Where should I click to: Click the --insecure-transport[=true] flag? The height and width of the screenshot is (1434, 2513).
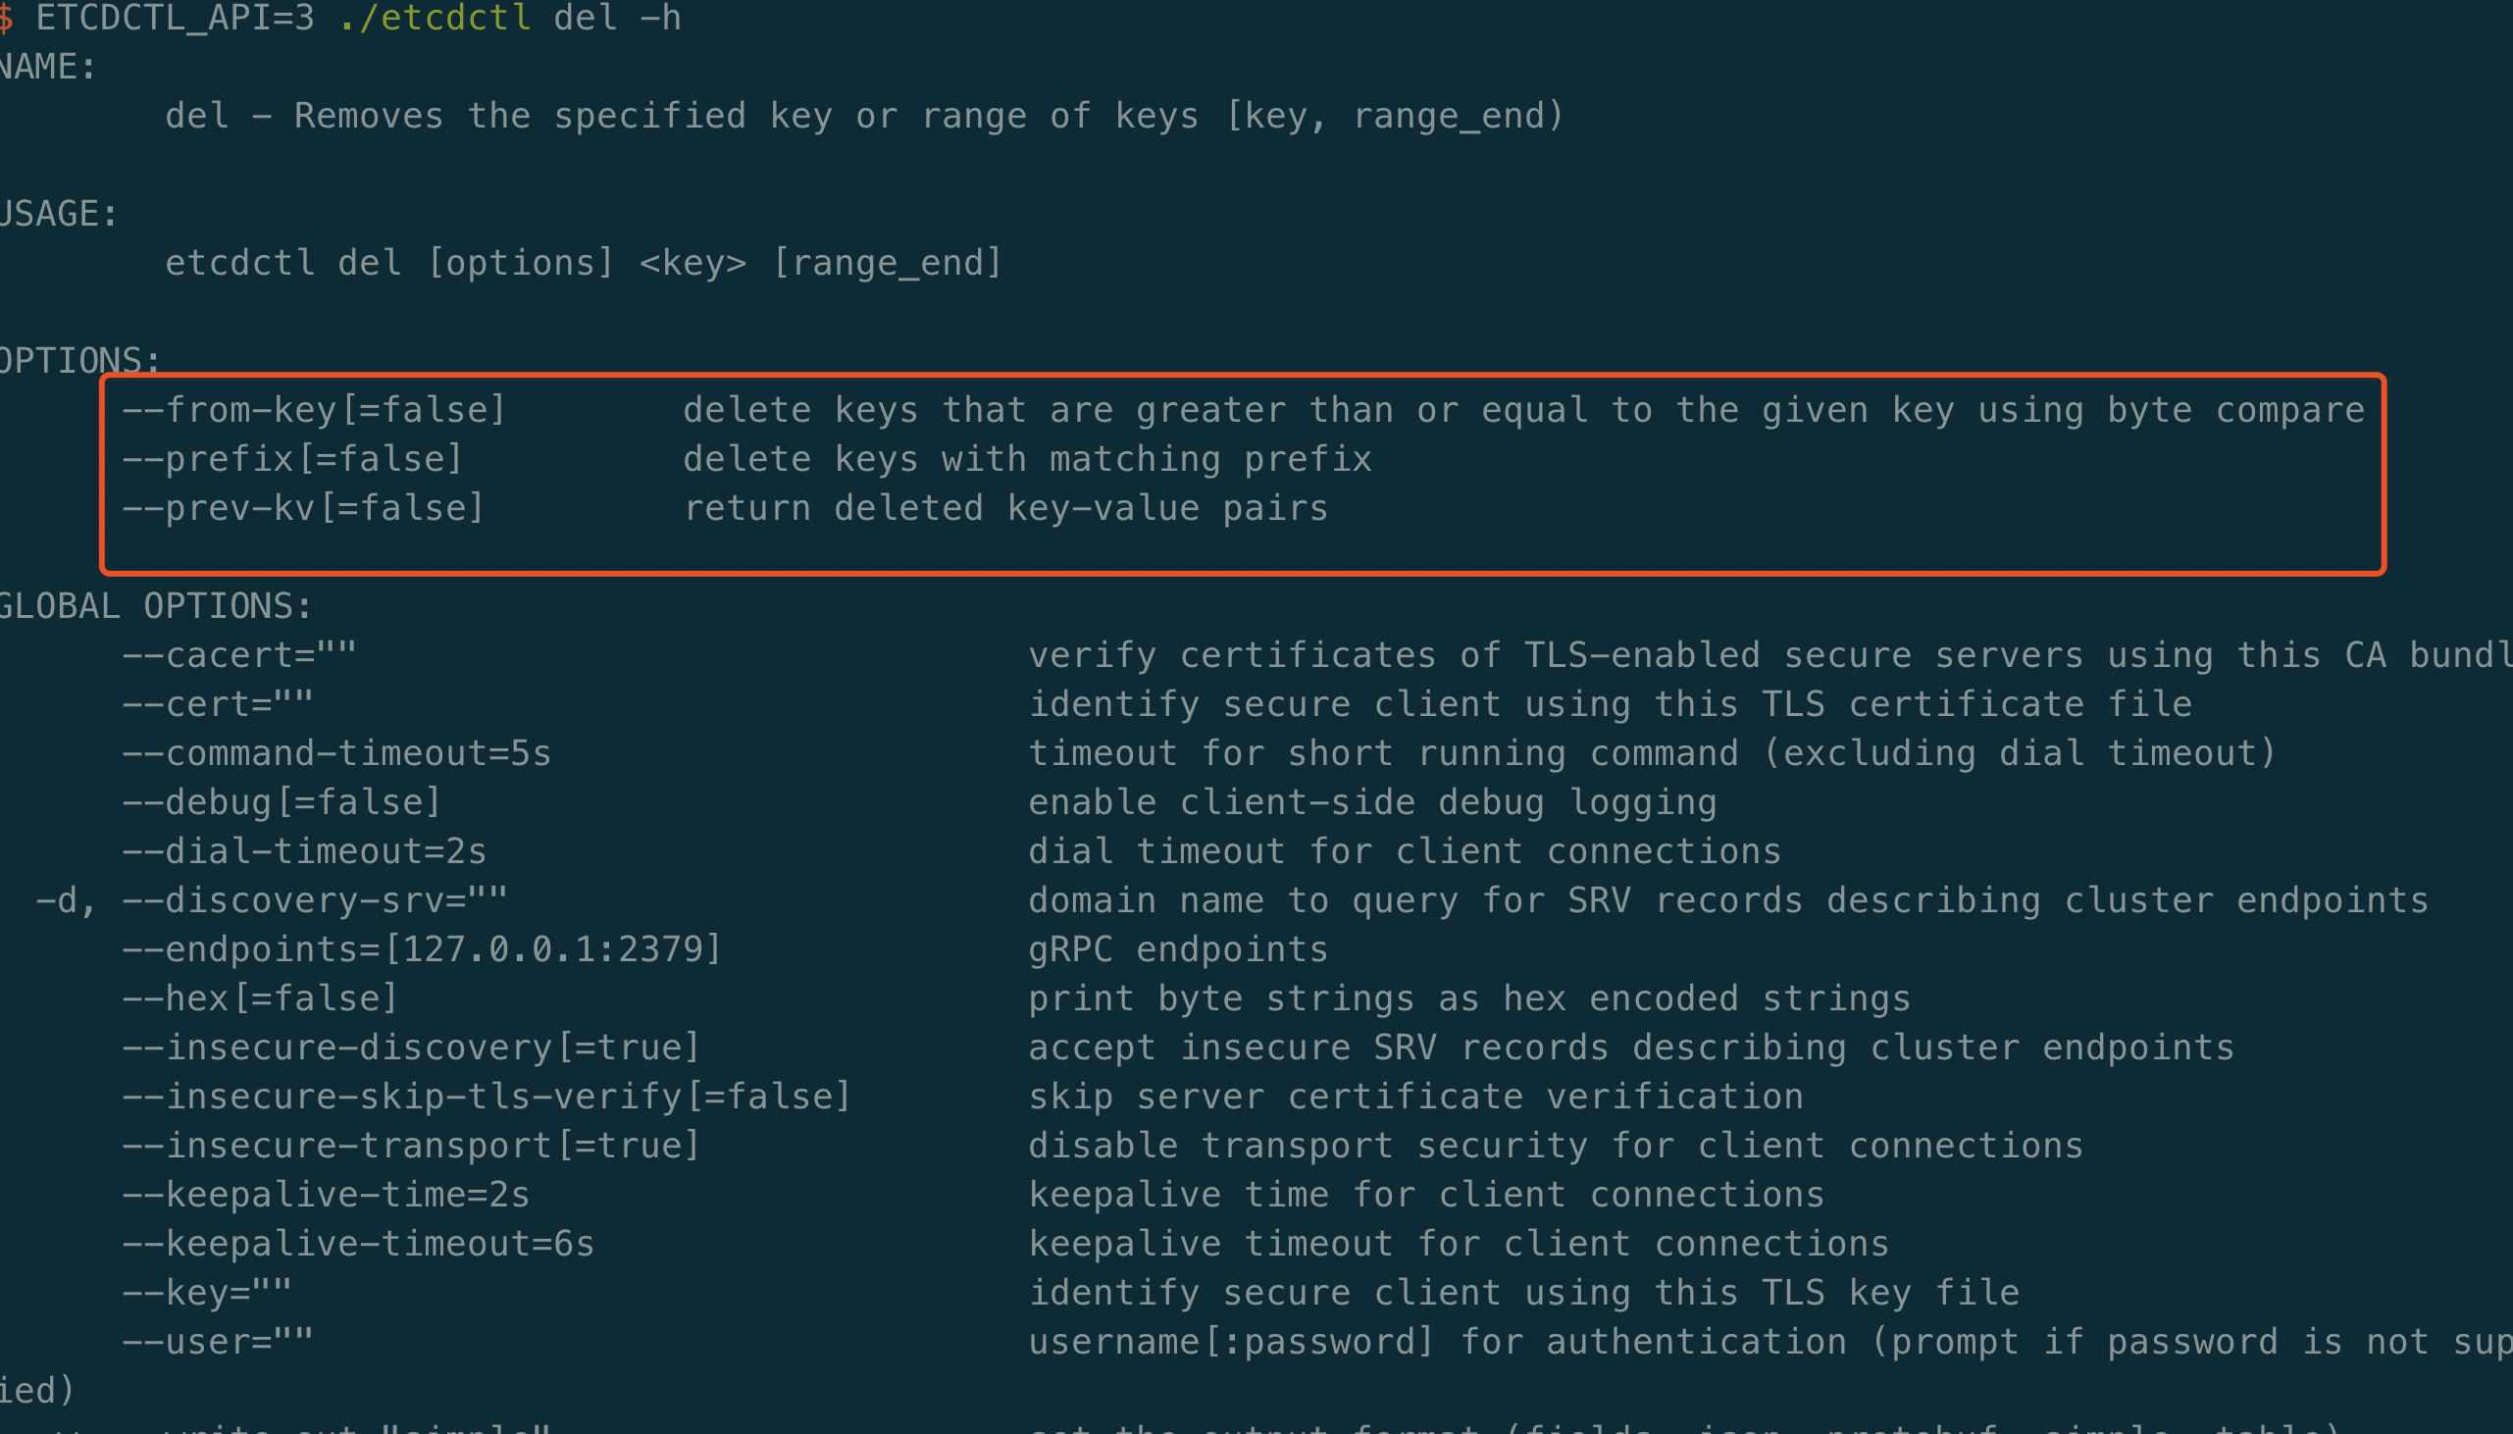pyautogui.click(x=411, y=1146)
